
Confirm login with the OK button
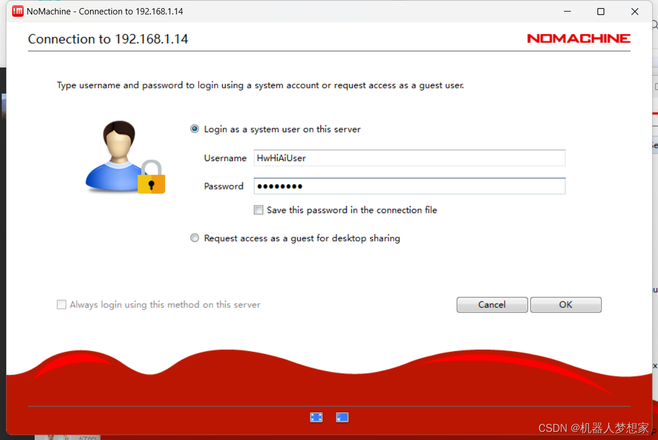coord(566,305)
